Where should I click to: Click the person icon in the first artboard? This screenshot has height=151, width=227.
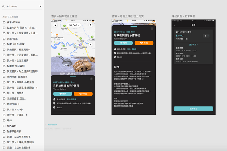coord(54,99)
